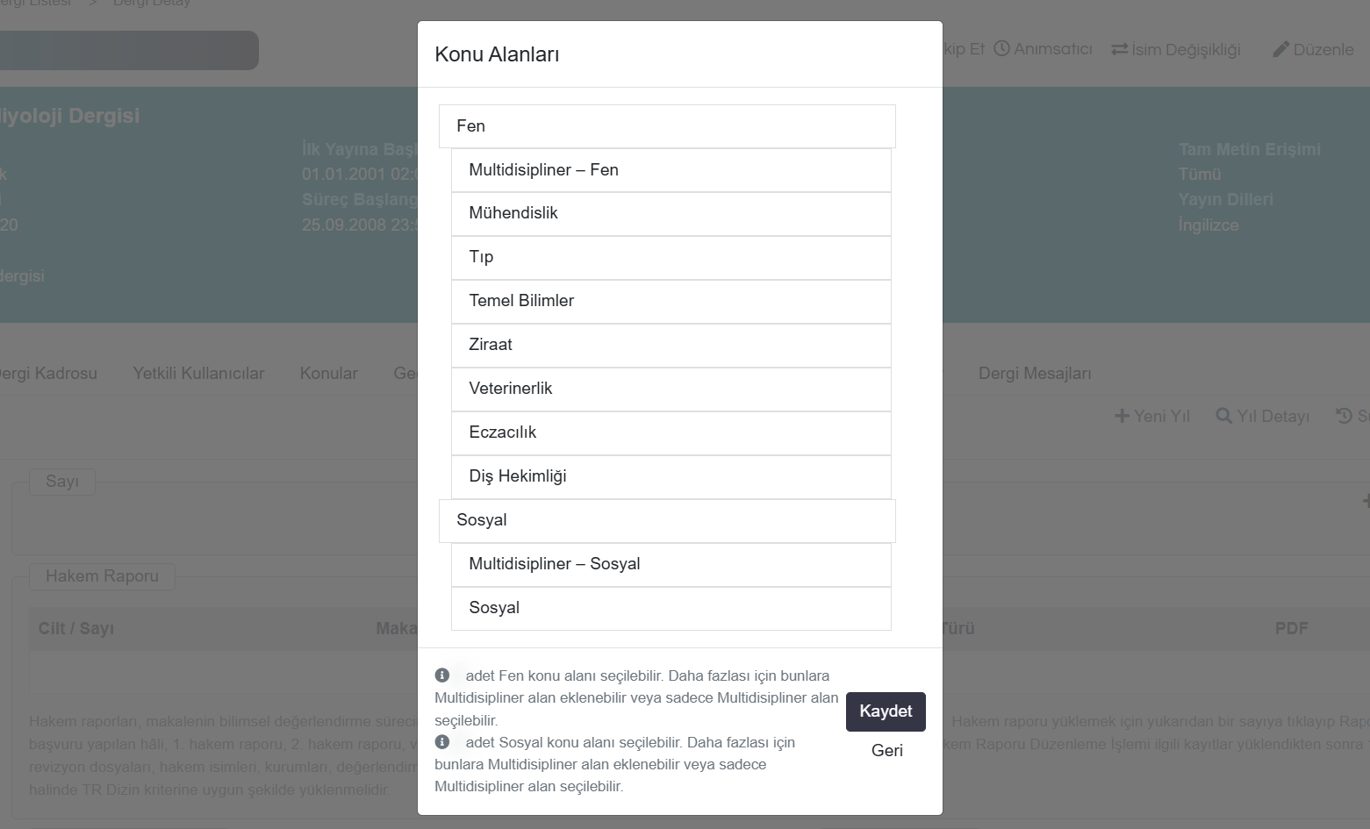Choose Eczacılık from the Fen group
This screenshot has width=1370, height=829.
tap(671, 432)
